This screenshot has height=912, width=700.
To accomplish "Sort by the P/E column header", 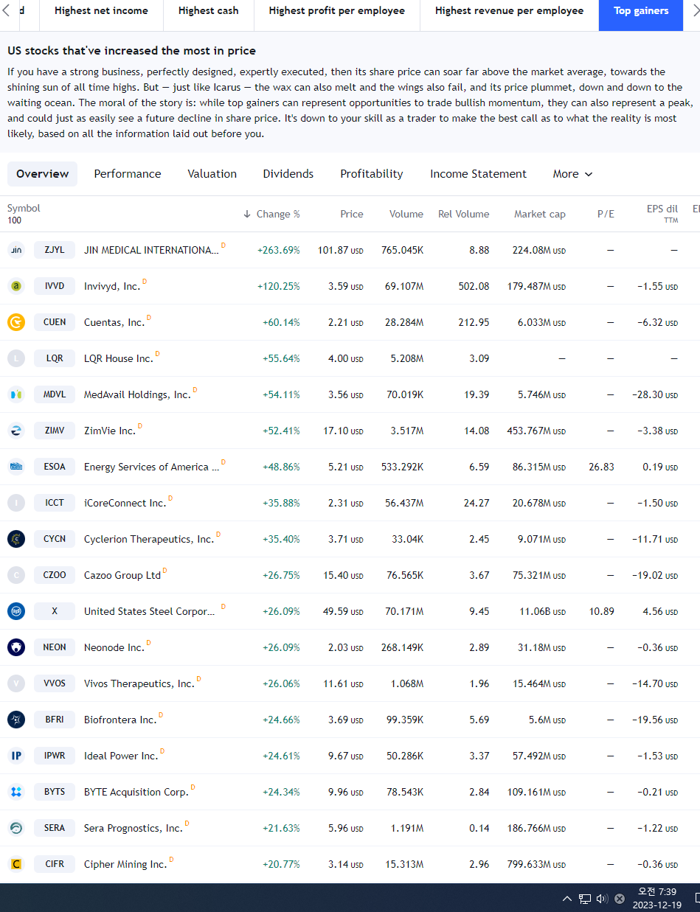I will coord(606,214).
